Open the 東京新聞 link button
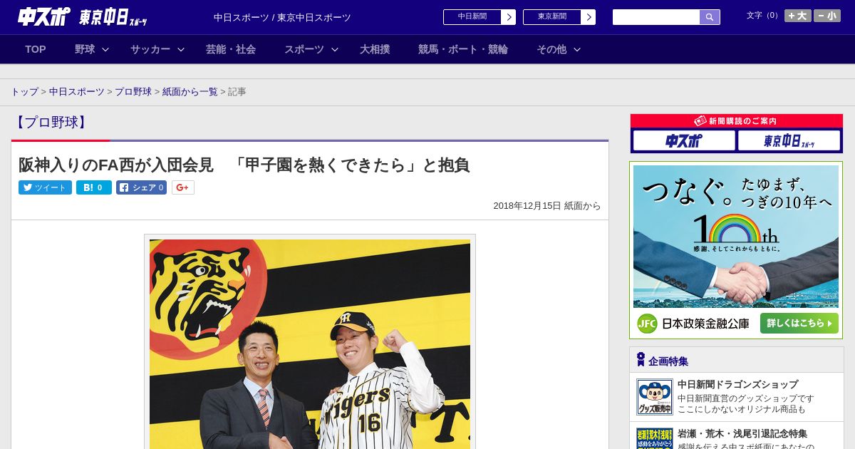This screenshot has height=449, width=855. (x=552, y=17)
